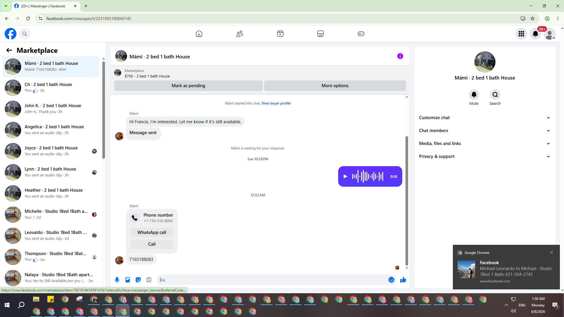Open Windows Action Center notifications icon
The width and height of the screenshot is (564, 317).
click(x=555, y=305)
